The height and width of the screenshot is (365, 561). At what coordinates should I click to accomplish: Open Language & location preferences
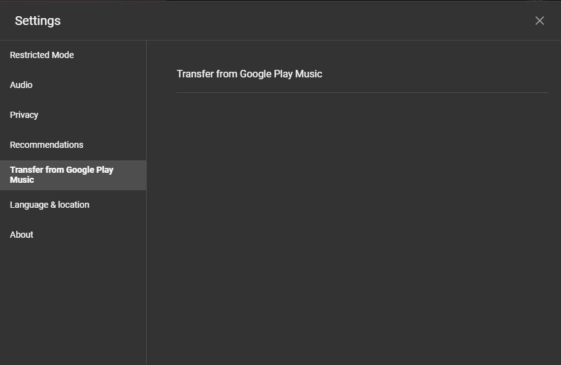click(49, 205)
